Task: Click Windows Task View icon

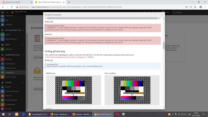Action: pyautogui.click(x=10, y=114)
